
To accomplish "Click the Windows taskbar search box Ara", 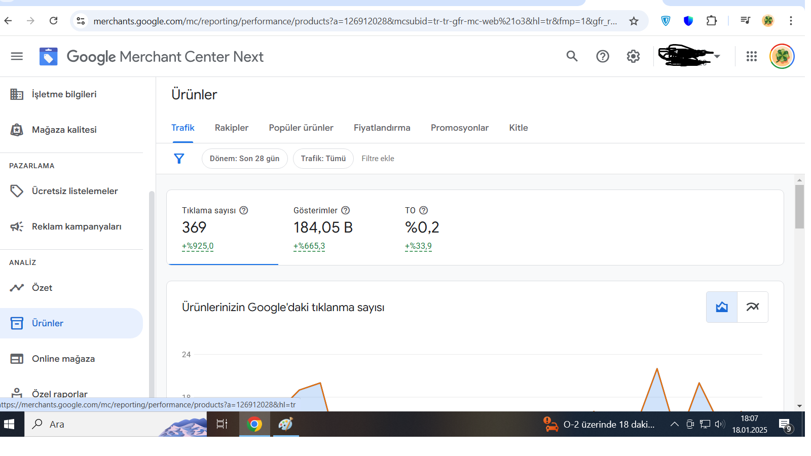I will (116, 424).
